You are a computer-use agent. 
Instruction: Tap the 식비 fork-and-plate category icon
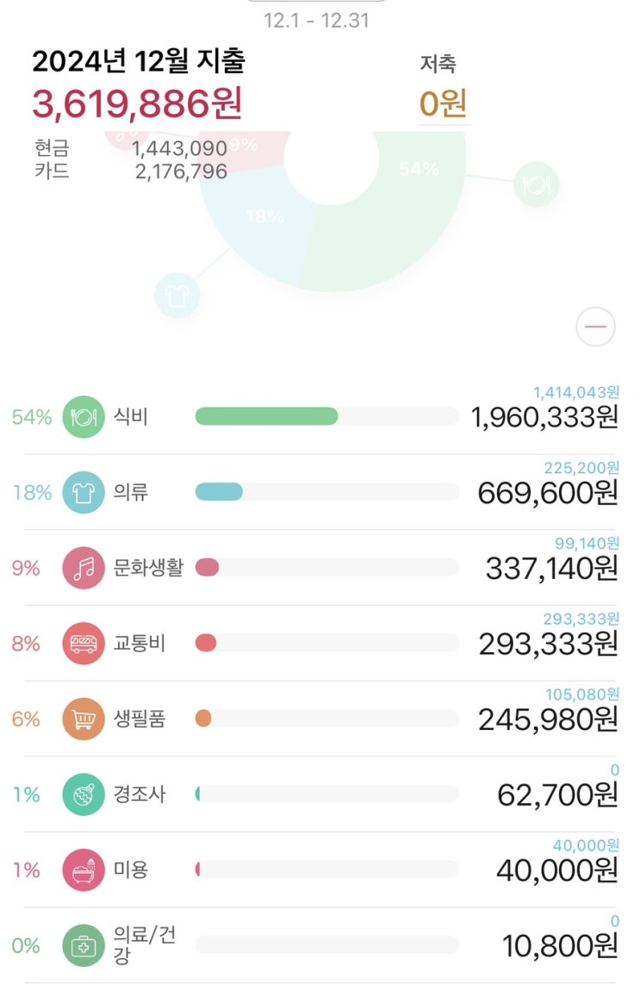click(84, 417)
